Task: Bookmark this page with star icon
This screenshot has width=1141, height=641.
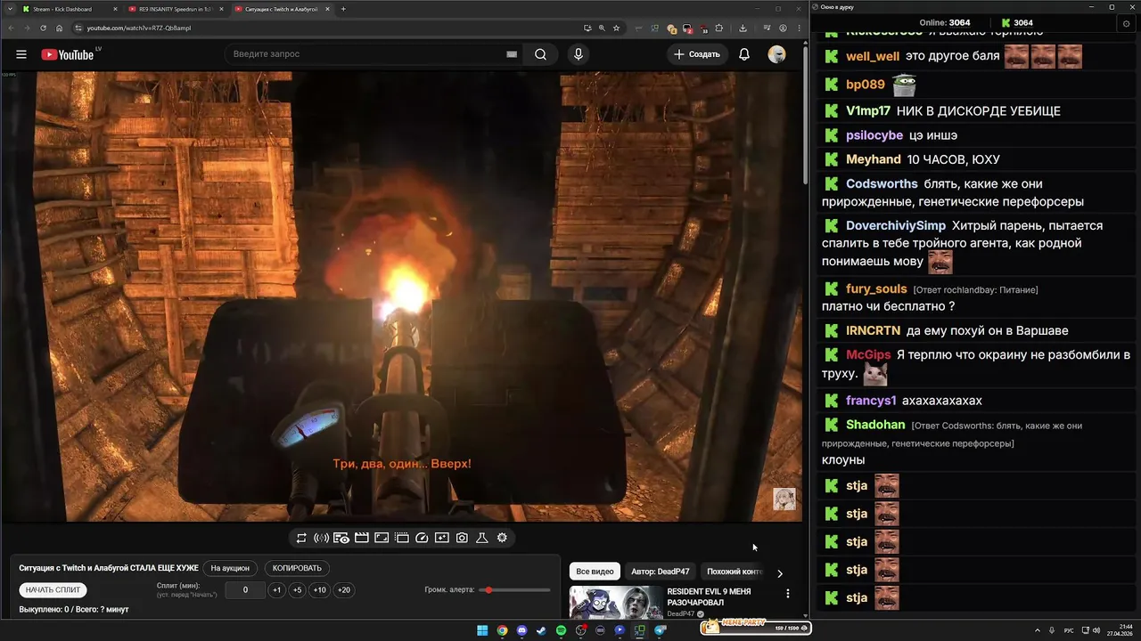Action: (x=616, y=28)
